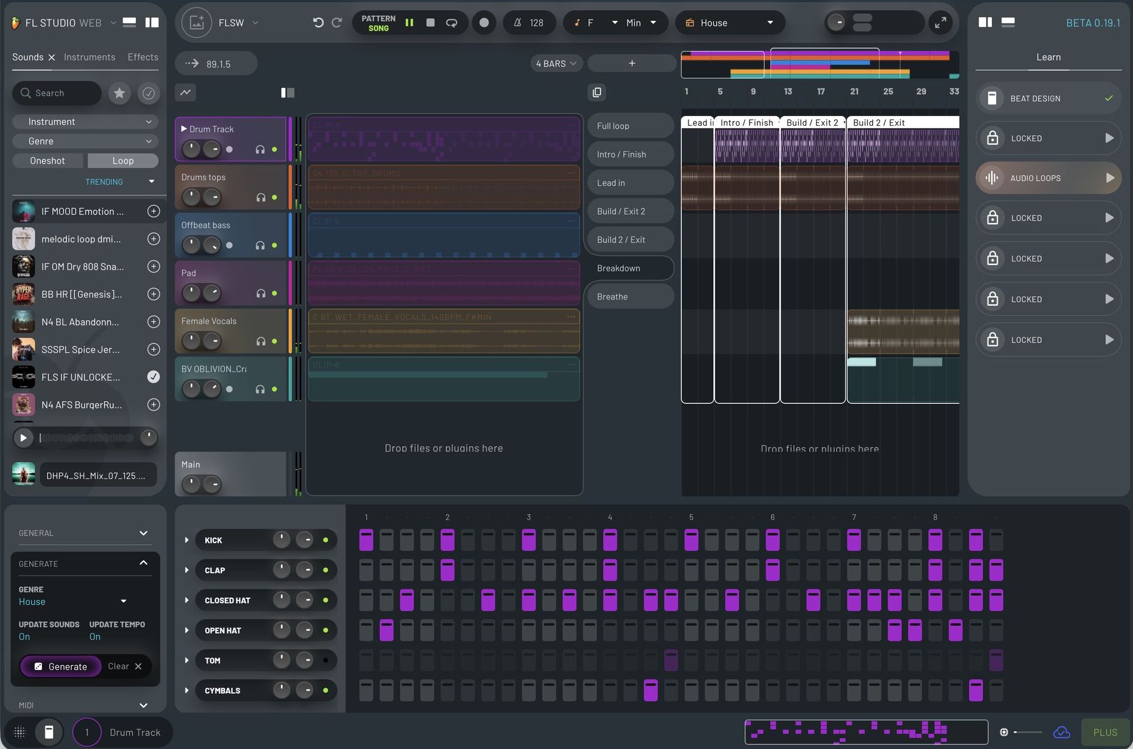
Task: Click the undo arrow icon
Action: [318, 23]
